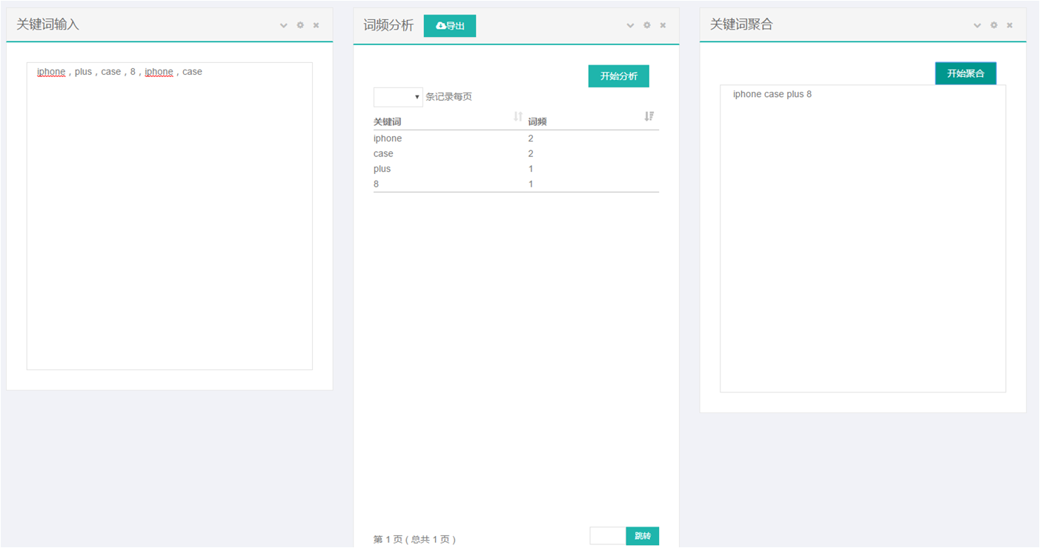Close the 关键词聚合 panel
Screen dimensions: 1040x548
click(x=1010, y=25)
